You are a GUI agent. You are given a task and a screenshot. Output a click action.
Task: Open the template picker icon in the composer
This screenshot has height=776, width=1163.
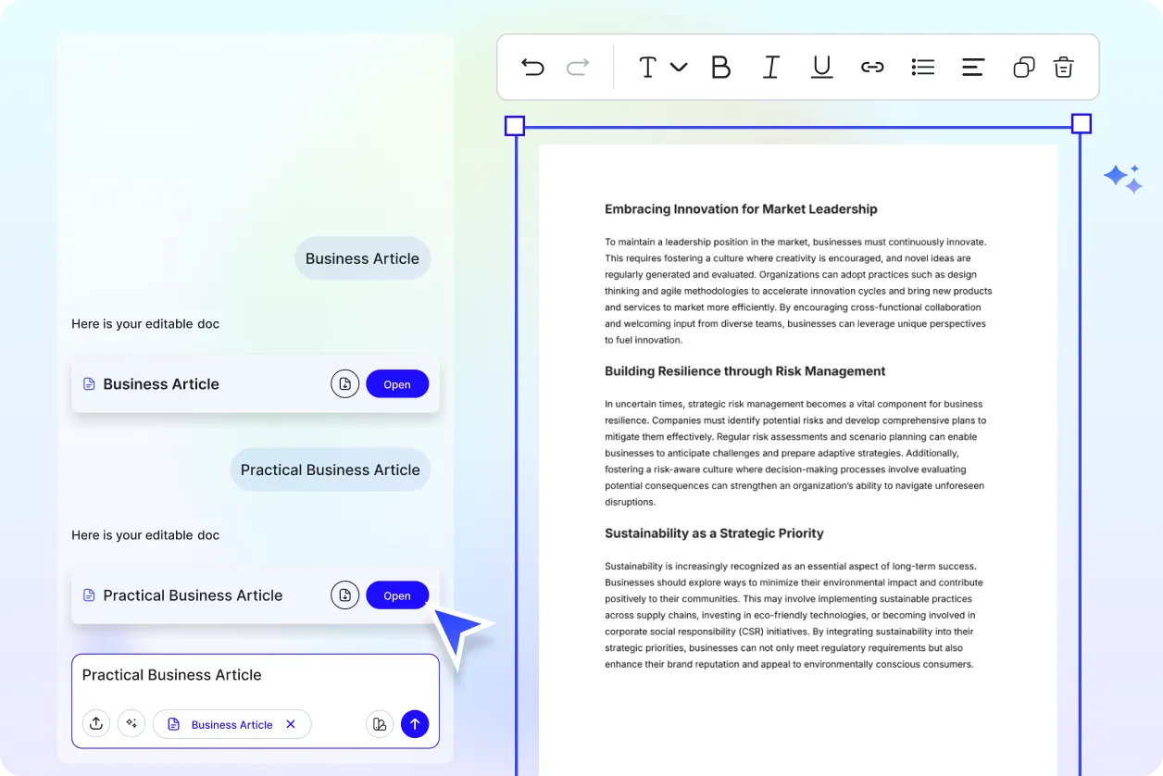tap(380, 723)
